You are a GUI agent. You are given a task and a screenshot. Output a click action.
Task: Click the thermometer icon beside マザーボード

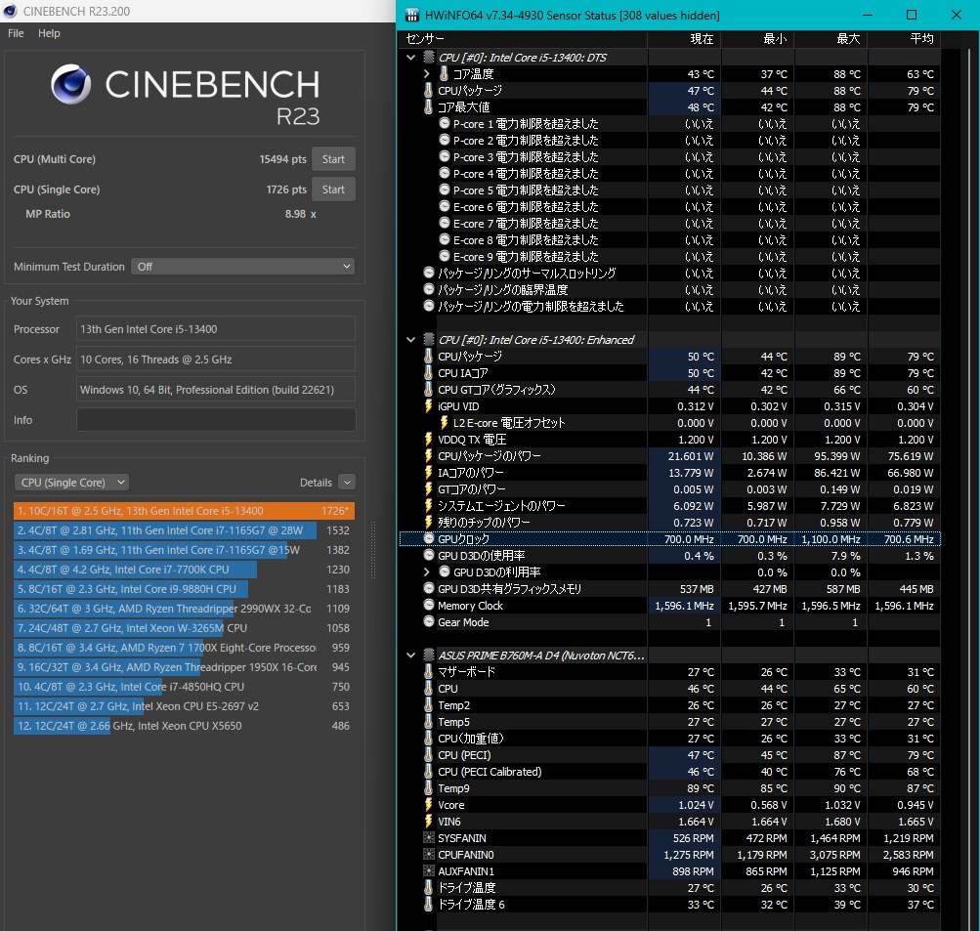[x=428, y=672]
